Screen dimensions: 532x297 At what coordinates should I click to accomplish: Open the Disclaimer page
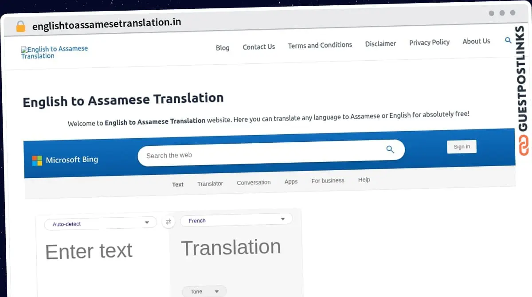380,43
